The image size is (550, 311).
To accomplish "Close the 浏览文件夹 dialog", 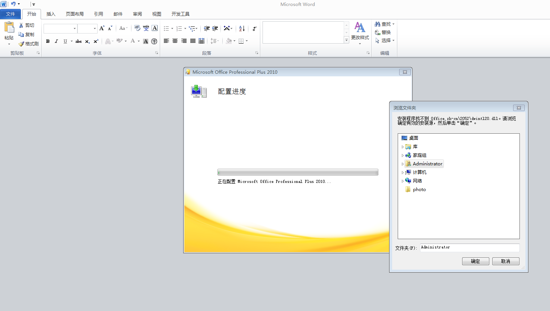I will coord(519,108).
